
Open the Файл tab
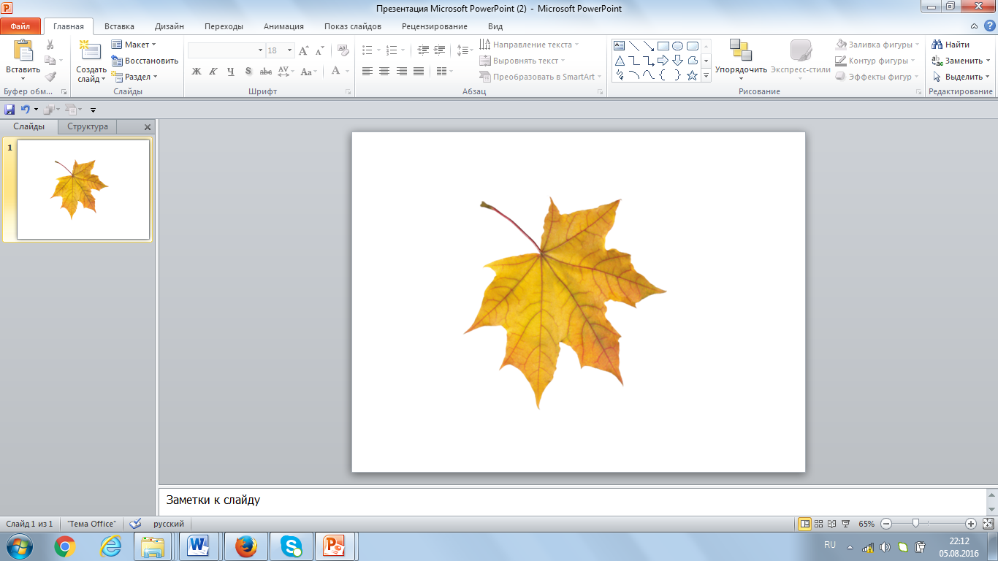coord(20,26)
